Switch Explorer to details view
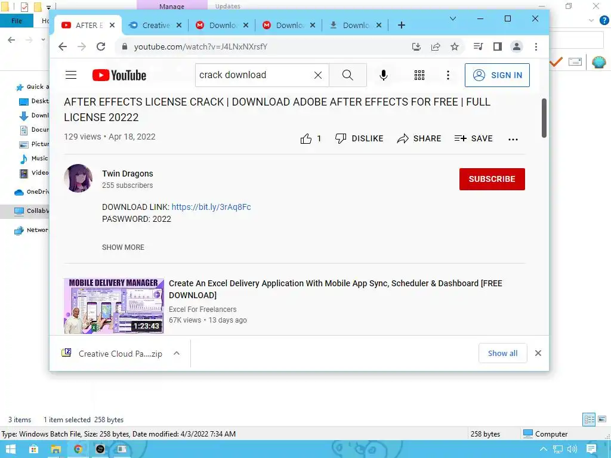Image resolution: width=611 pixels, height=458 pixels. (589, 419)
